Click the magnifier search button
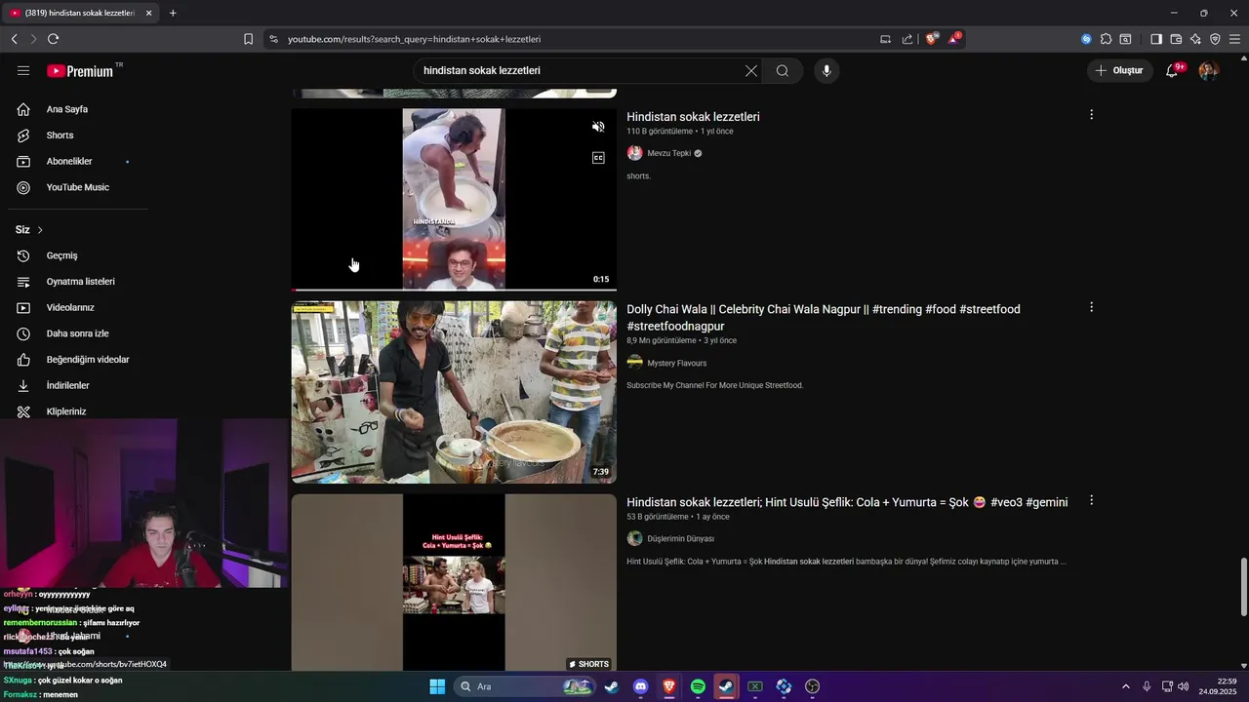Viewport: 1249px width, 702px height. click(x=783, y=71)
